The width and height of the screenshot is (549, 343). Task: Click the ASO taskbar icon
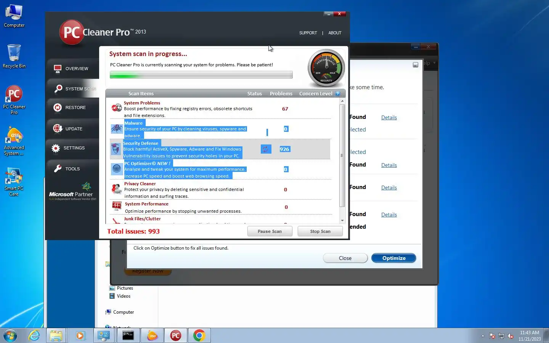point(152,336)
